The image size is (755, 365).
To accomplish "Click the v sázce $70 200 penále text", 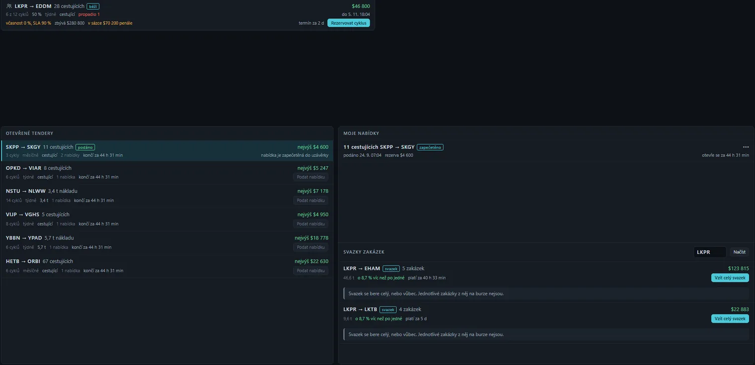I will (110, 23).
